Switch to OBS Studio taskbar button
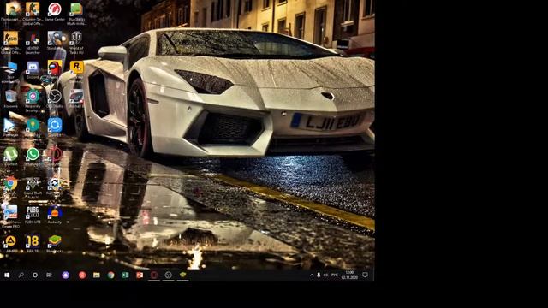This screenshot has width=548, height=308. pos(168,275)
